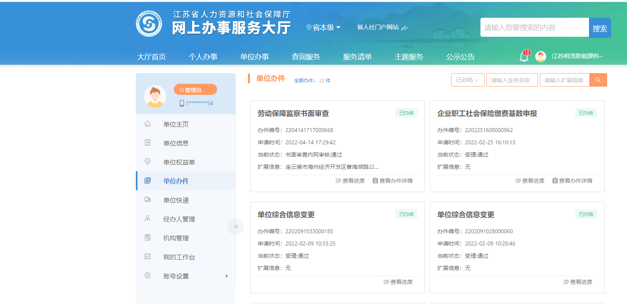Switch to the 单位办事 navigation tab

coord(254,57)
